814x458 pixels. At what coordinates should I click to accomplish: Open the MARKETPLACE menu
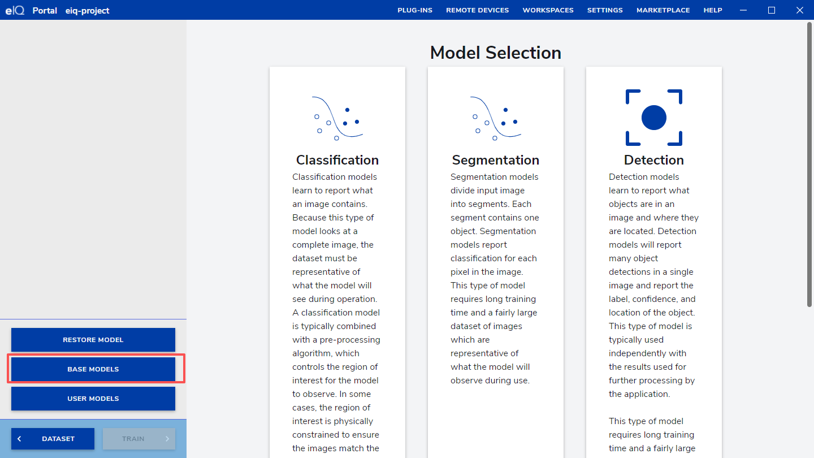[663, 10]
